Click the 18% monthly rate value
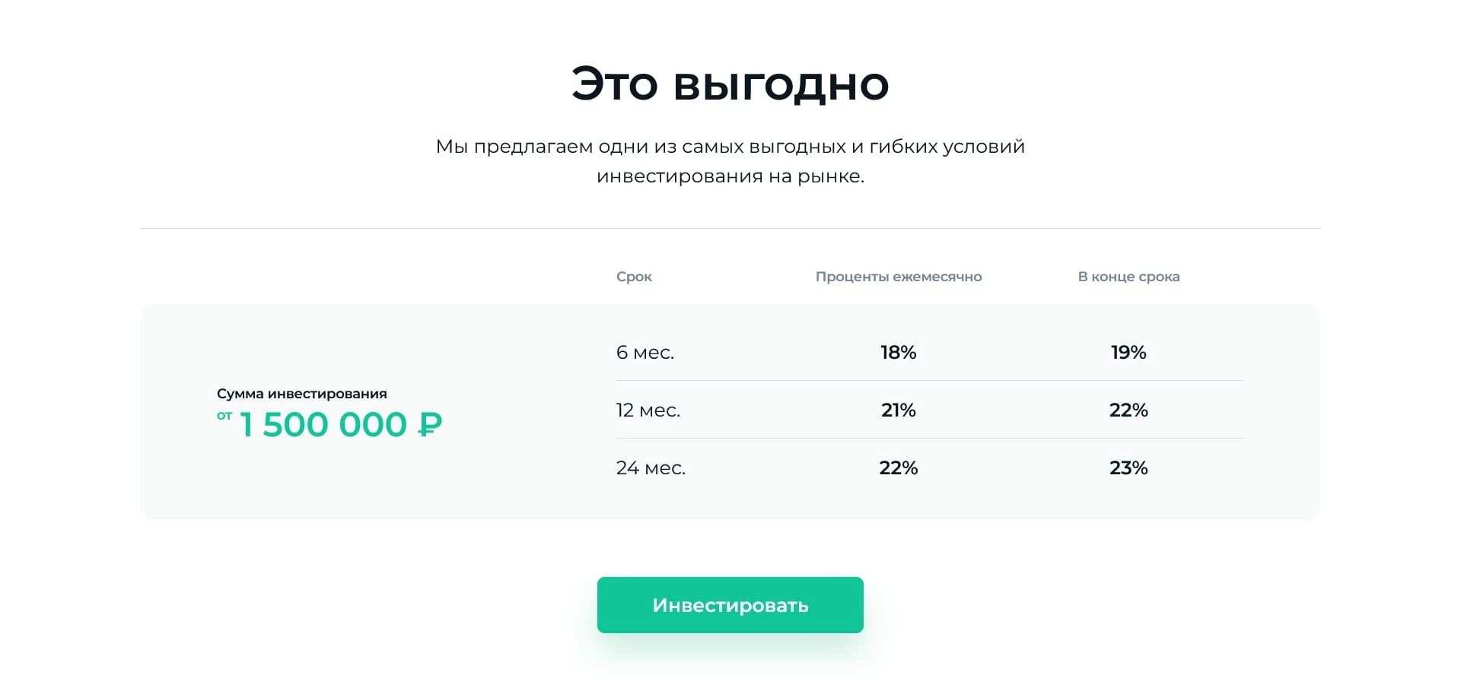Screen dimensions: 1461x694 tap(898, 352)
